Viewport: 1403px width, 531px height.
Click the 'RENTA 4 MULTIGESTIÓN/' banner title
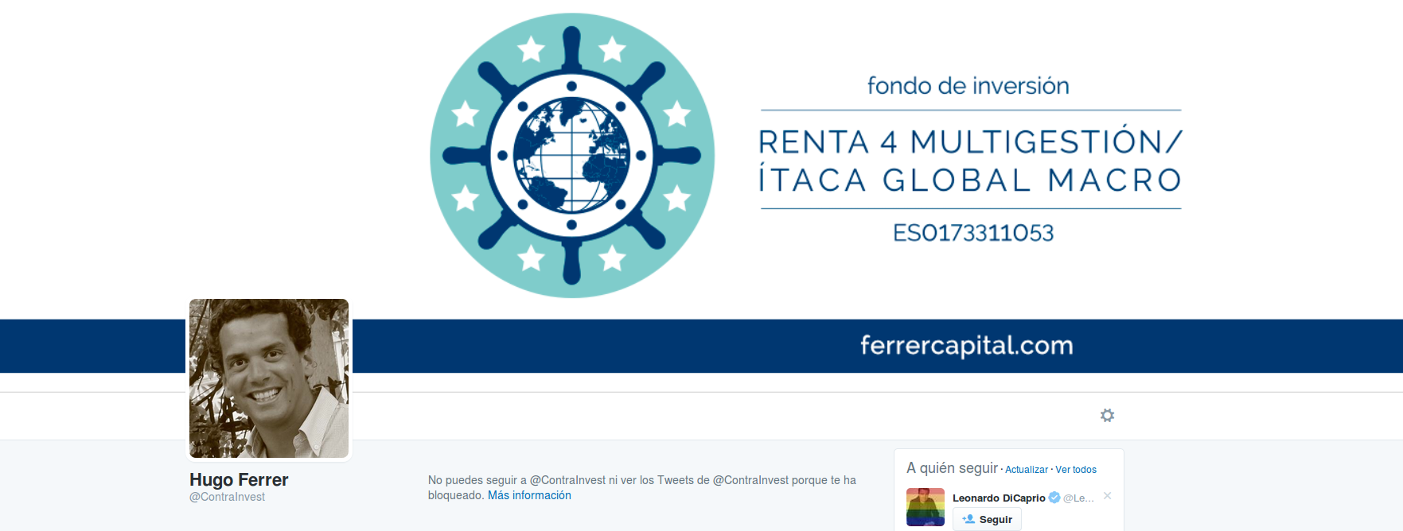(x=970, y=141)
